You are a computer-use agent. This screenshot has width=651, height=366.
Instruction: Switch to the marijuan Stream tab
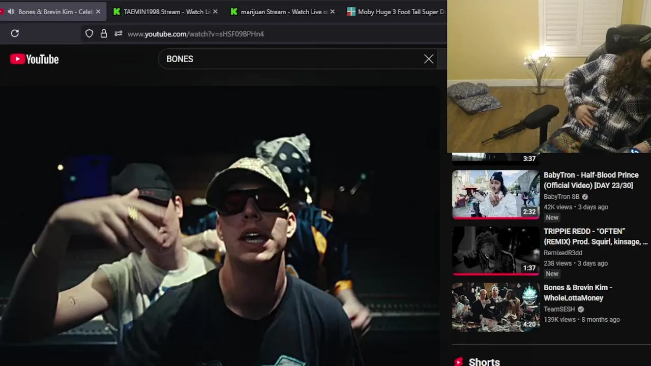click(284, 12)
